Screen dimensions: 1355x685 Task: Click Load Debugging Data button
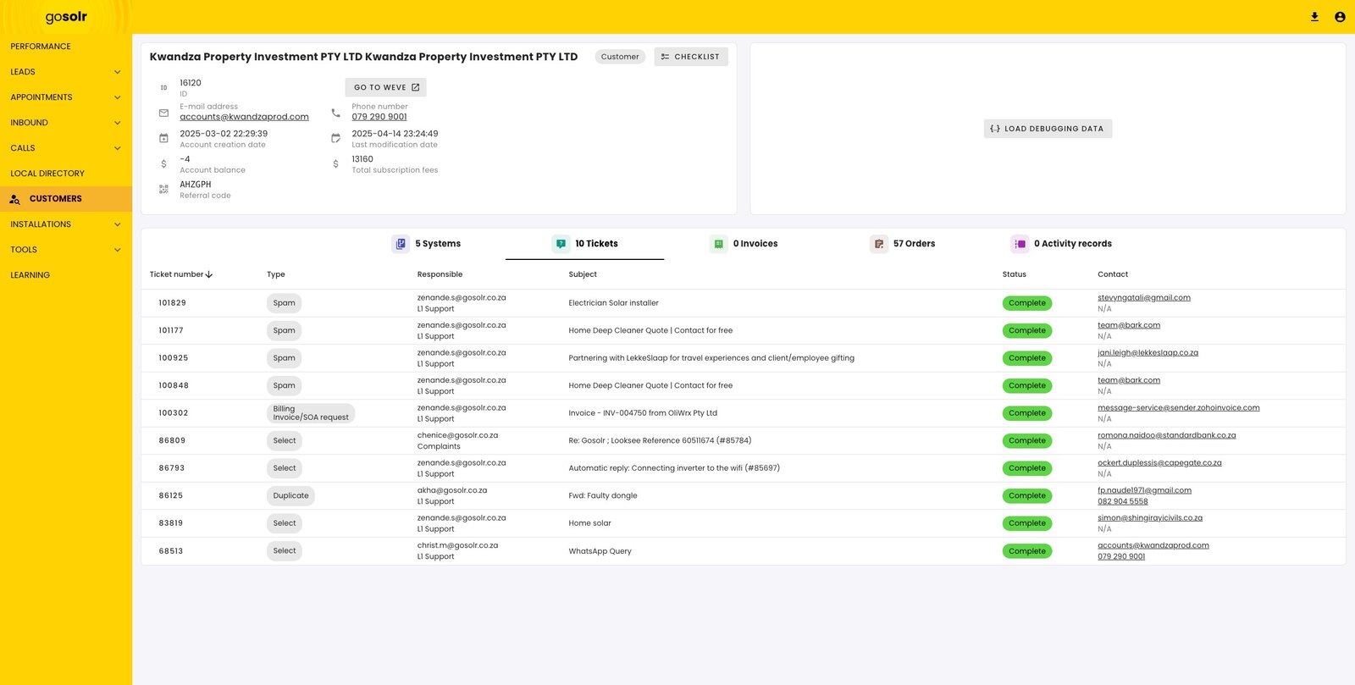(1048, 129)
